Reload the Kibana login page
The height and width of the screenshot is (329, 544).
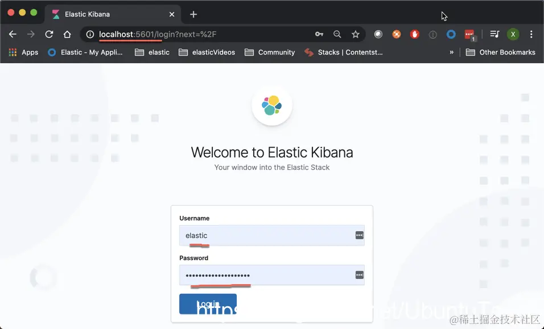tap(49, 34)
